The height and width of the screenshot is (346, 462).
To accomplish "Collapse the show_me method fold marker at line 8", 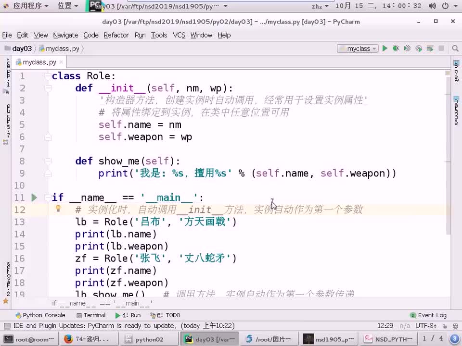I will pyautogui.click(x=48, y=161).
